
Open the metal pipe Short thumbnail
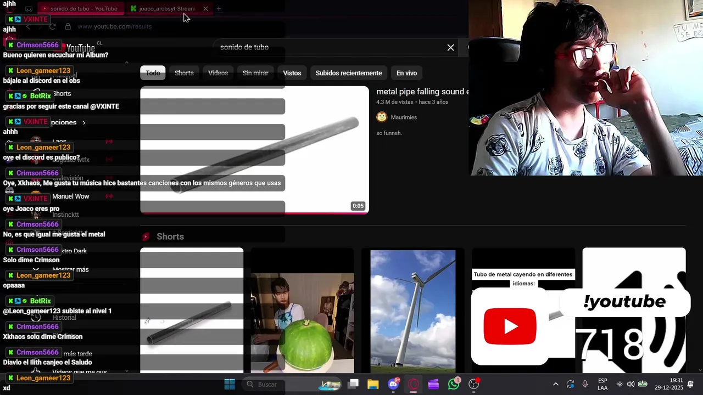[192, 311]
